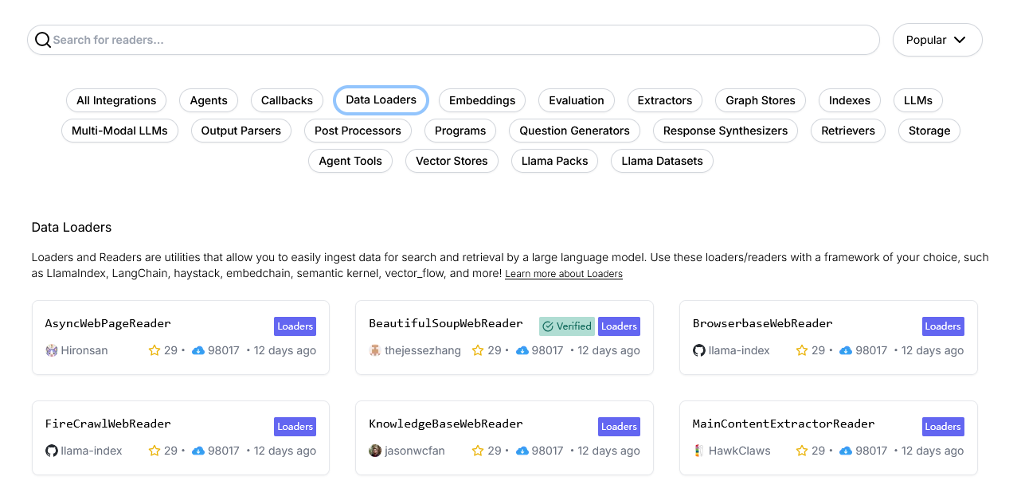Open the MainContentExtractorReader card
The height and width of the screenshot is (496, 1017).
784,424
